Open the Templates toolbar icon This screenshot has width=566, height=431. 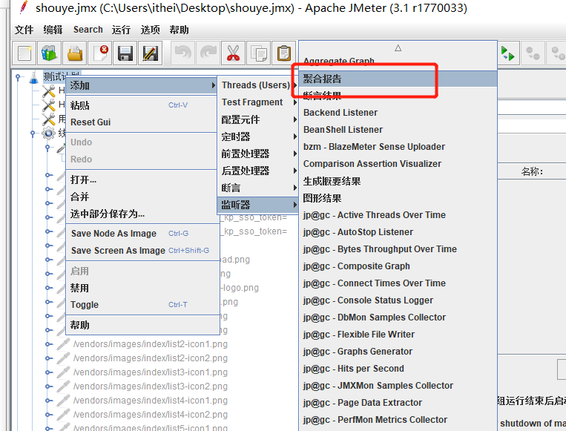tap(49, 53)
